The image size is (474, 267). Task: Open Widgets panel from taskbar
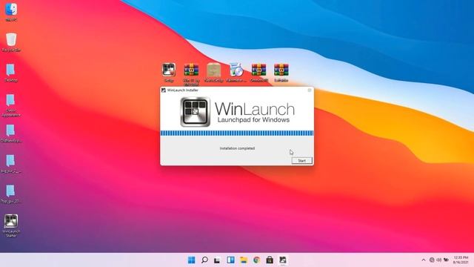point(230,260)
